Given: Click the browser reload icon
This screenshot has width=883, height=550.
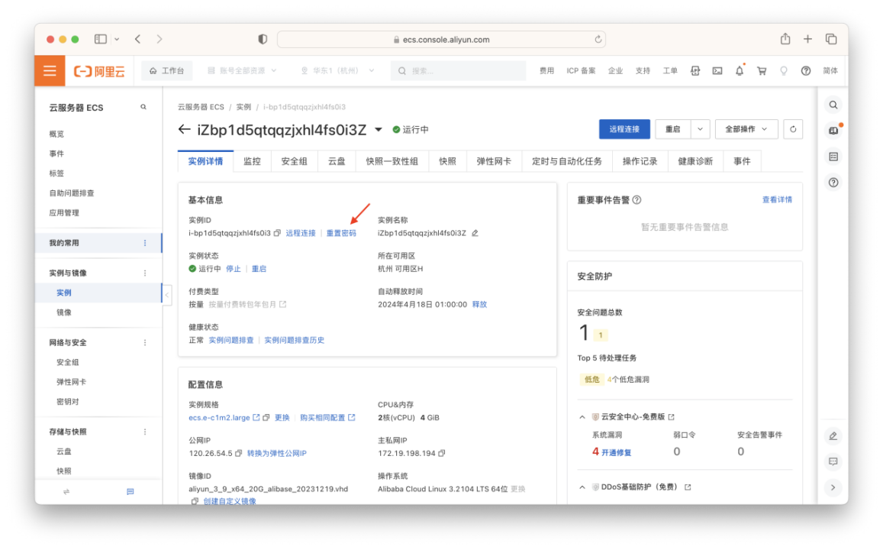Looking at the screenshot, I should click(598, 40).
